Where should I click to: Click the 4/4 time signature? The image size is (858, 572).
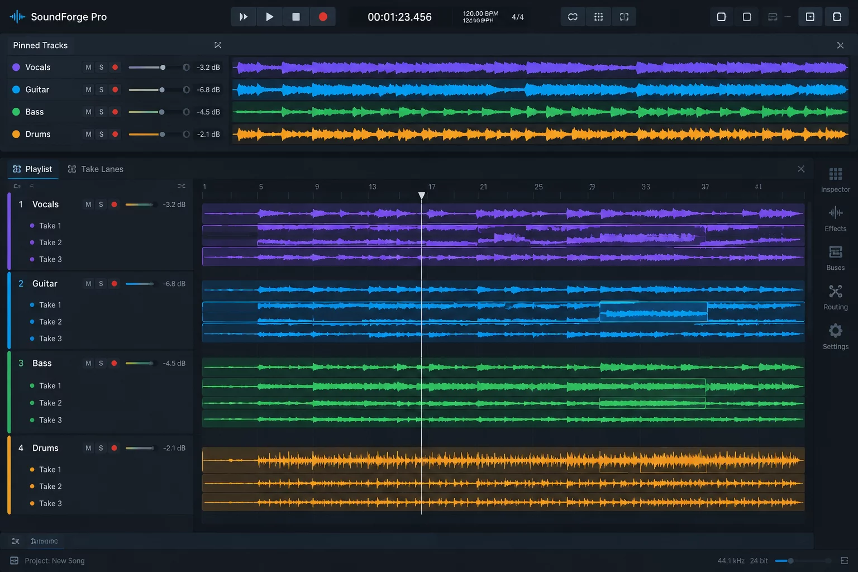[518, 17]
